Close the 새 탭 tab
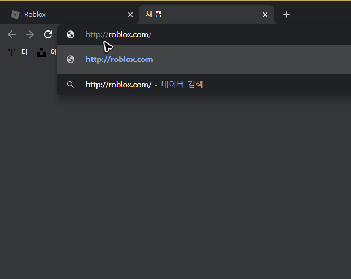 [265, 15]
